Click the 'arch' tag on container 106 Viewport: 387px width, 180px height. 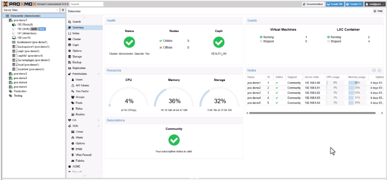(34, 29)
